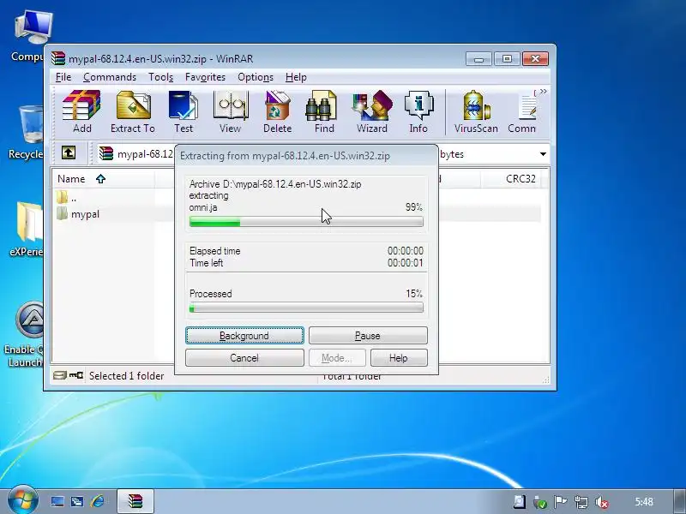Send extraction to Background
686x514 pixels.
[x=244, y=336]
